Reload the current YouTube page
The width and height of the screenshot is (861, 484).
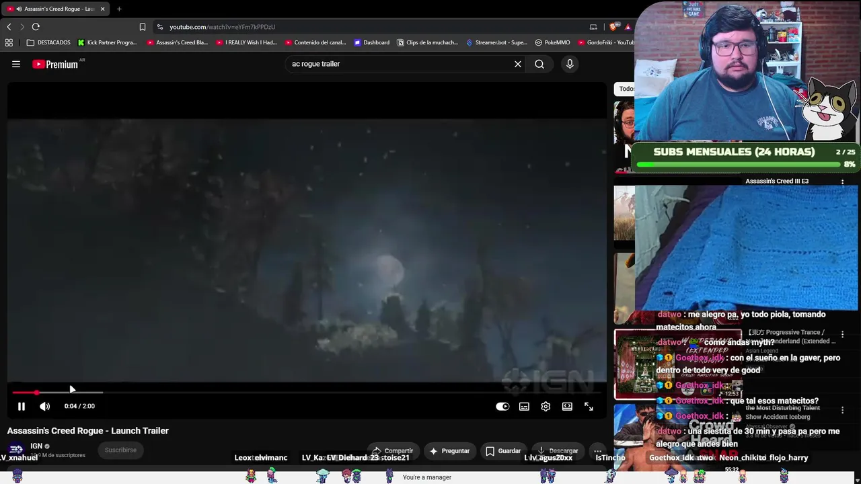[x=36, y=27]
